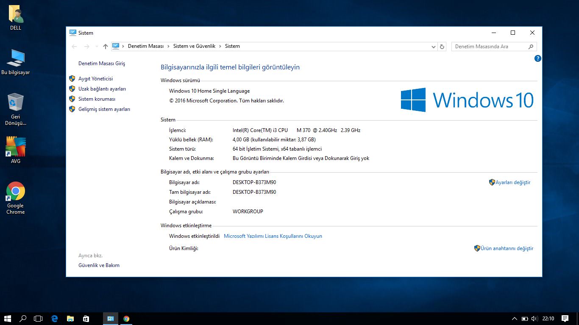Open the volume control in tray
This screenshot has height=325, width=579.
534,319
